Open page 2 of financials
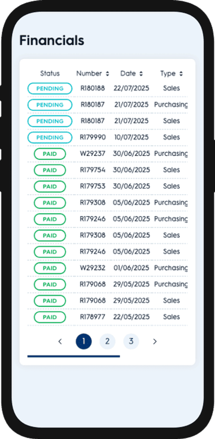Viewport: 215px width, 439px height. [107, 341]
